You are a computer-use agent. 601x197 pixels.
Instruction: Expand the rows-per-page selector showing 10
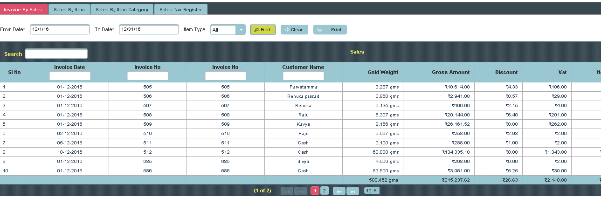tap(372, 190)
